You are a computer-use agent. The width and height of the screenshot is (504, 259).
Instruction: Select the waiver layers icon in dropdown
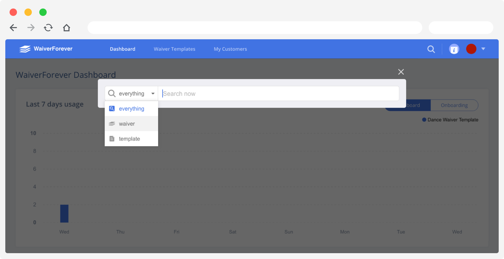(x=112, y=123)
